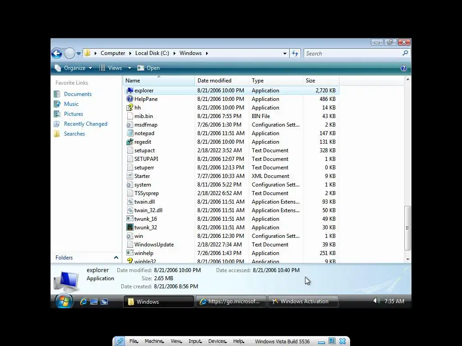This screenshot has height=346, width=462.
Task: Click the Refresh button in address bar
Action: pos(295,53)
